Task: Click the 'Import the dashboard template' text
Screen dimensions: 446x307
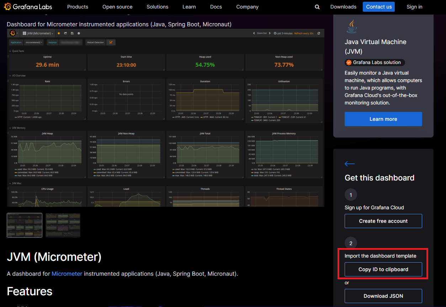Action: [380, 256]
